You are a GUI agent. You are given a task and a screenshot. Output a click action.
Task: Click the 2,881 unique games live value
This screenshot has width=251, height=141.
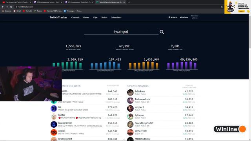click(x=175, y=46)
